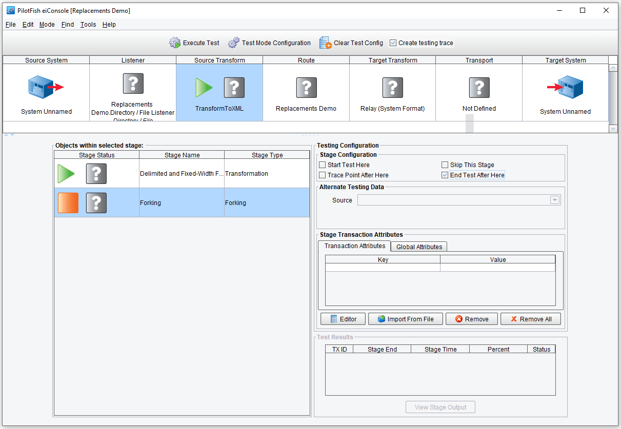Enable Skip This Stage checkbox
This screenshot has width=621, height=429.
[x=445, y=165]
